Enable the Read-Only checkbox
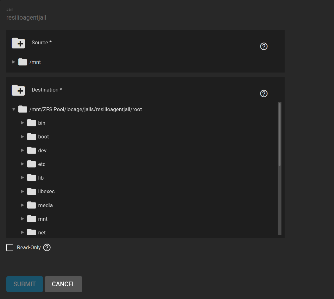Viewport: 334px width, 299px height. [10, 248]
